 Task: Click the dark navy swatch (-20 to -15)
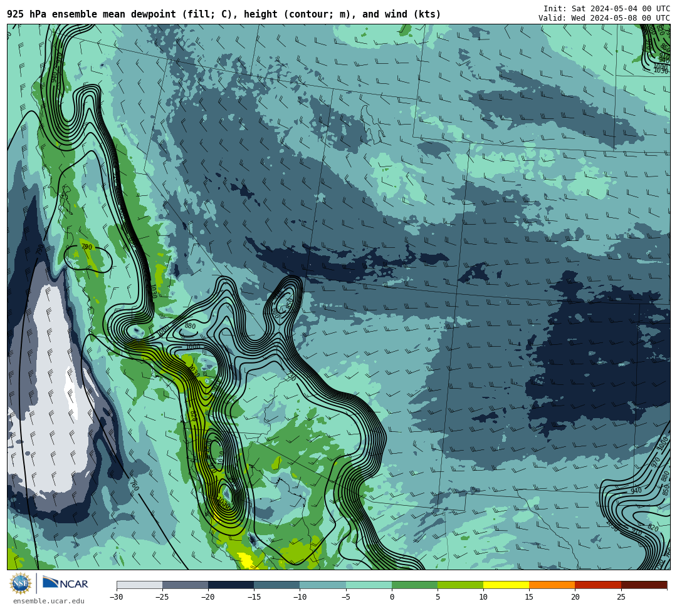tap(231, 585)
